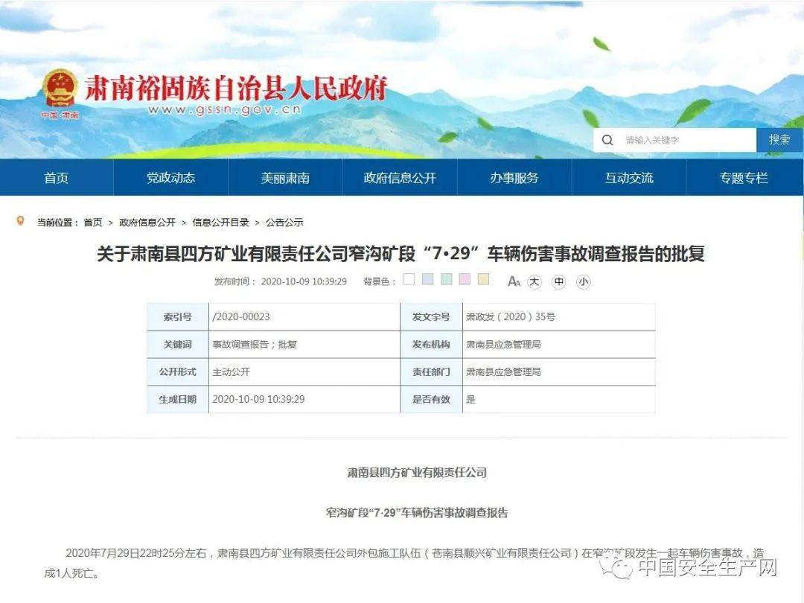Focus the keyword search input field

tap(685, 140)
